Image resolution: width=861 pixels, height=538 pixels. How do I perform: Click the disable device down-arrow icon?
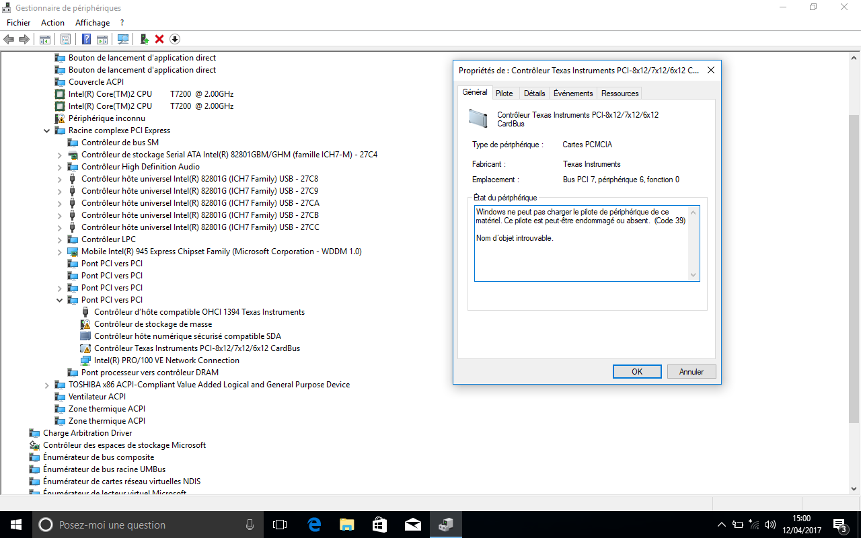175,39
